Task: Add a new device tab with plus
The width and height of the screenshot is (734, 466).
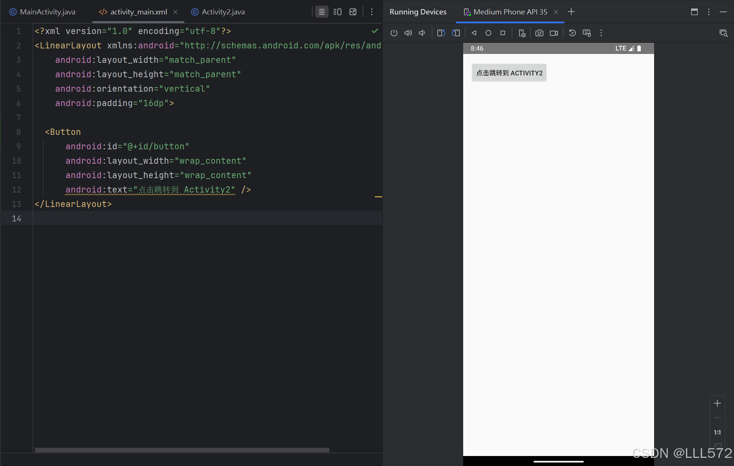Action: click(x=571, y=12)
